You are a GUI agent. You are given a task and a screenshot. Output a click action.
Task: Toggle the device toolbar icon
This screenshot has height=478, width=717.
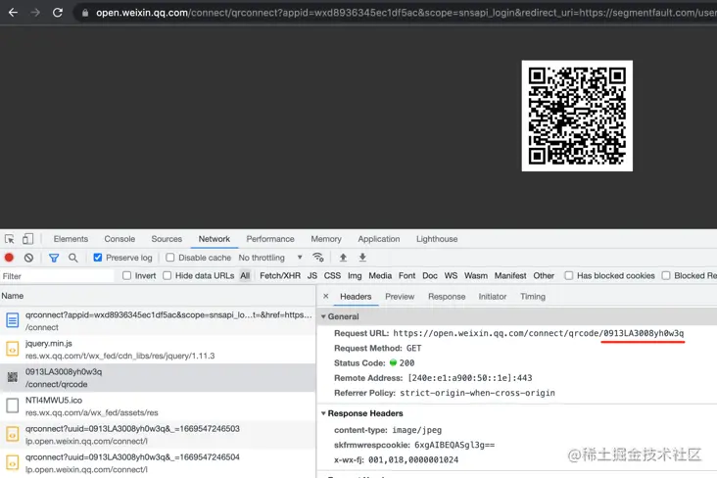click(x=27, y=239)
